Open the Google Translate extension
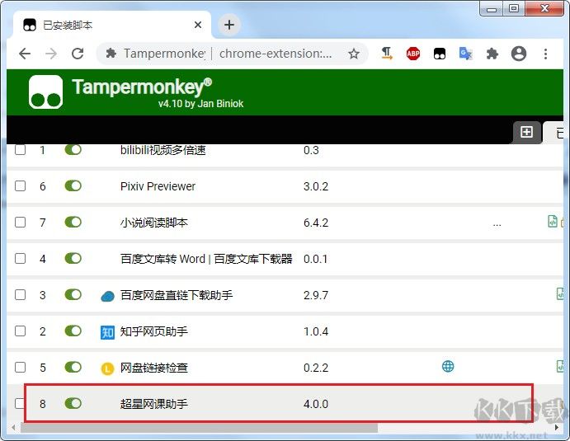Screen dimensions: 570x441 coord(466,54)
